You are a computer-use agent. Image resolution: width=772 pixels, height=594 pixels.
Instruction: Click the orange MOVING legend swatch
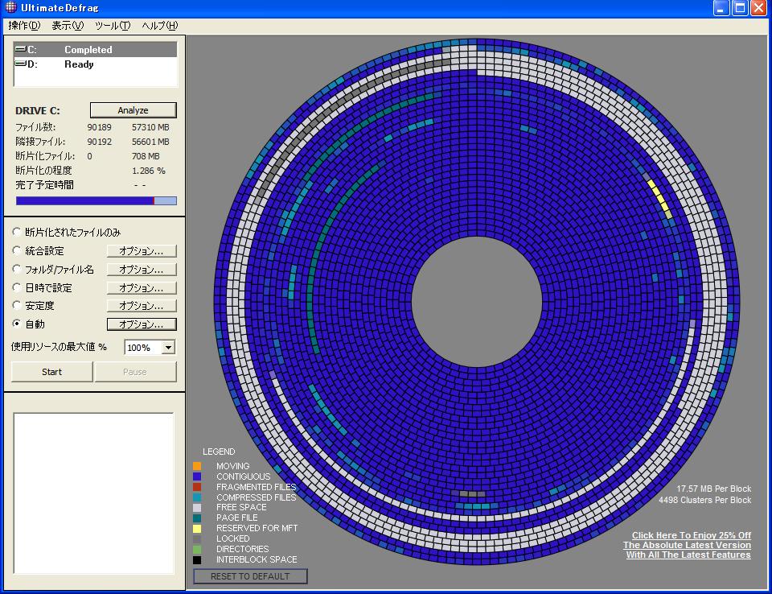coord(197,466)
